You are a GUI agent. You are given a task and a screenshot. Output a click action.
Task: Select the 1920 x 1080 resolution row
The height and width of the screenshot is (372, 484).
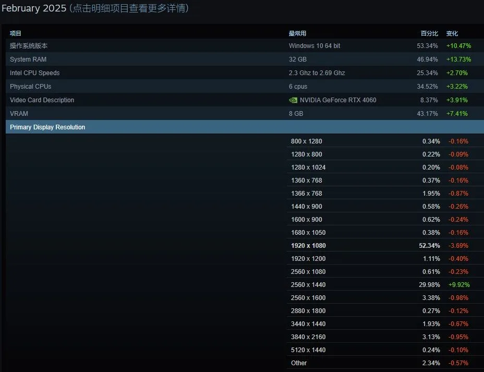[308, 246]
